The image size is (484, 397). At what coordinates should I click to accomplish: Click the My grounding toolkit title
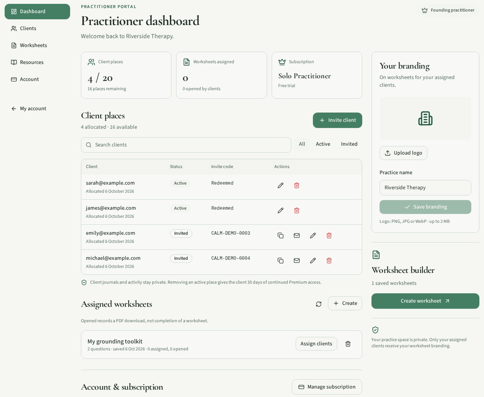[115, 341]
